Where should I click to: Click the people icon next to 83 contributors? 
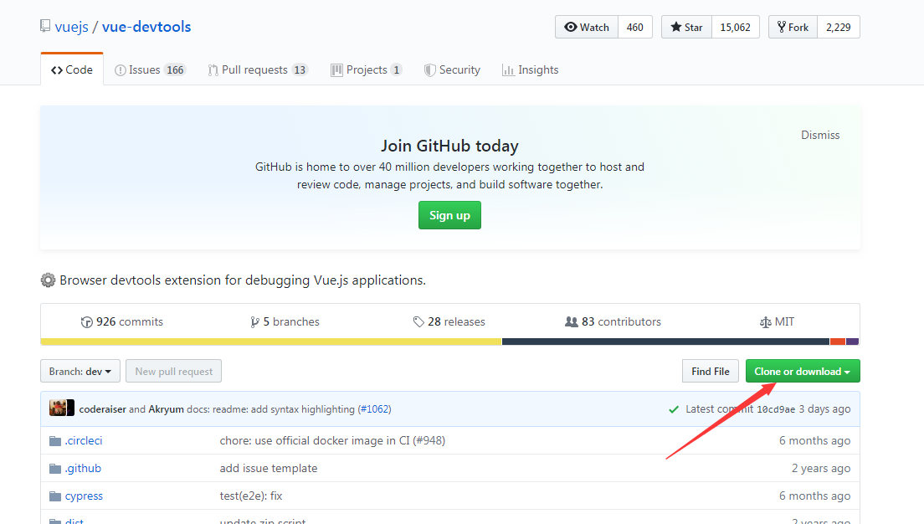pyautogui.click(x=571, y=321)
